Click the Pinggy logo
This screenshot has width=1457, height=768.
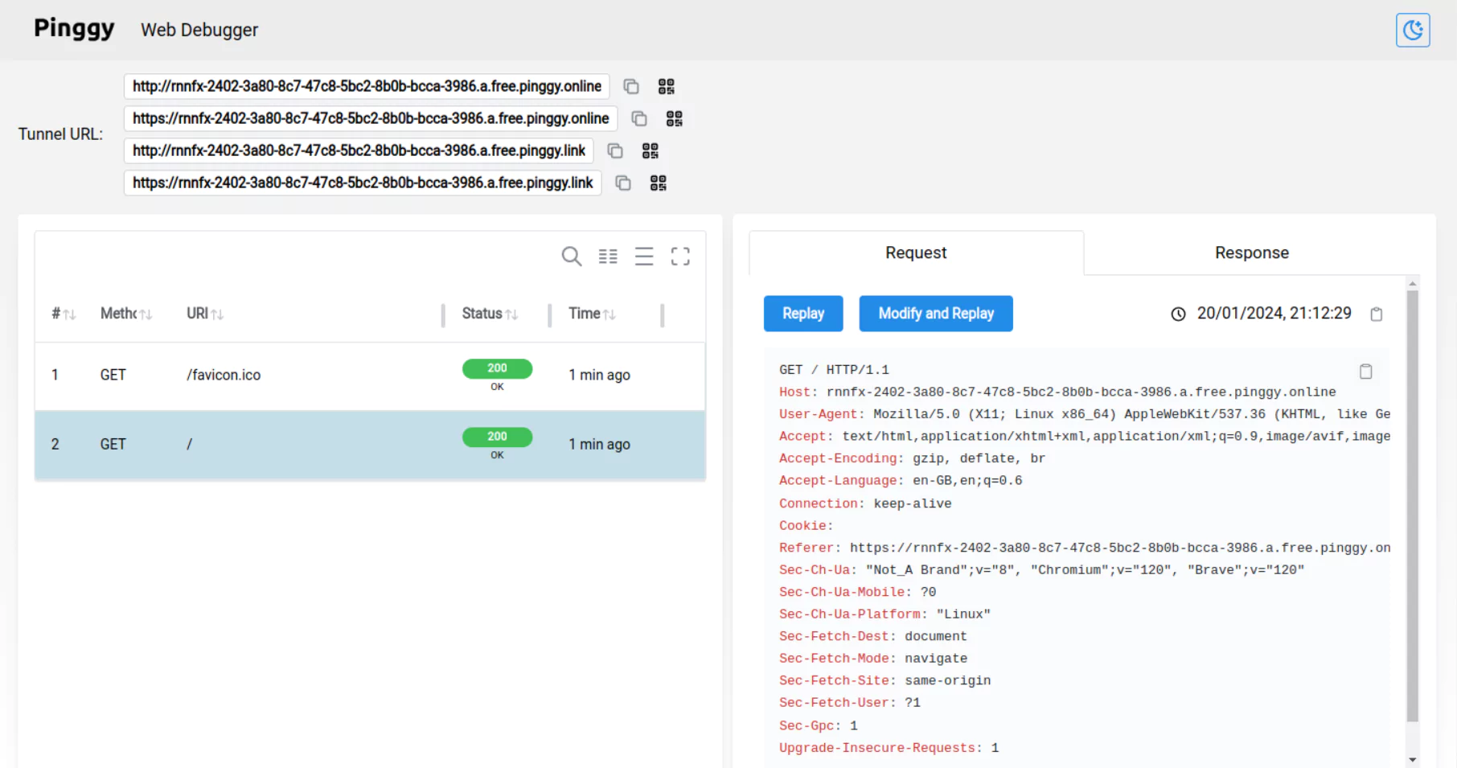[x=74, y=29]
